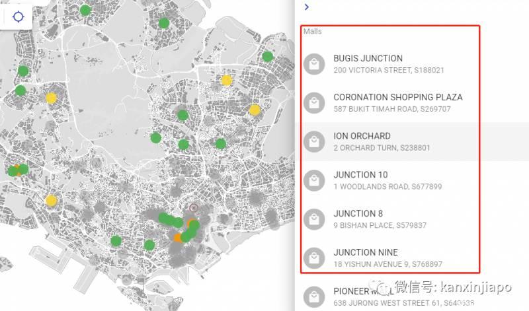The image size is (529, 311).
Task: Click the green marker at the top-right of map
Action: point(268,56)
